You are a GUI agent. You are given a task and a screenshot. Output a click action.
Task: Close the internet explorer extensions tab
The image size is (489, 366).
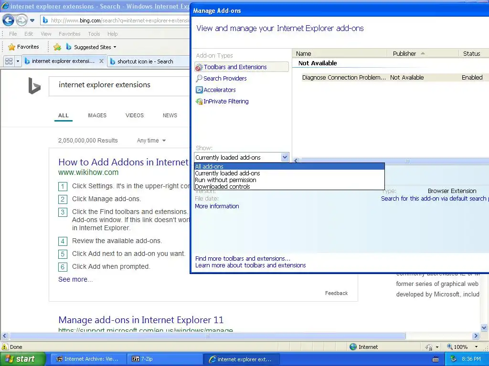pos(101,61)
